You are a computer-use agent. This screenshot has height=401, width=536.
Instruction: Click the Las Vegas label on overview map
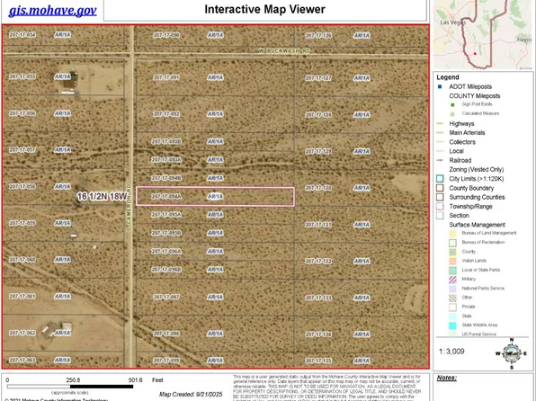click(x=453, y=22)
